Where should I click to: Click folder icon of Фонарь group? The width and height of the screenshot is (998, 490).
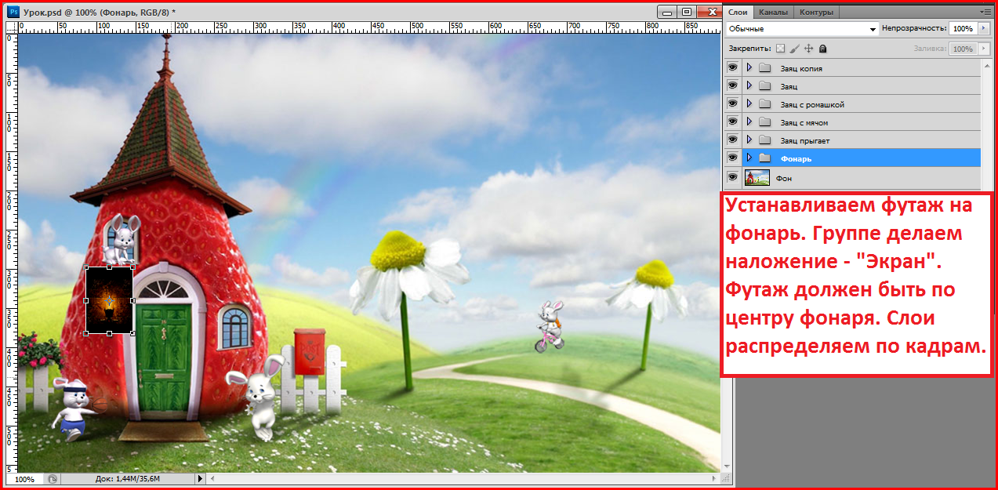click(765, 158)
